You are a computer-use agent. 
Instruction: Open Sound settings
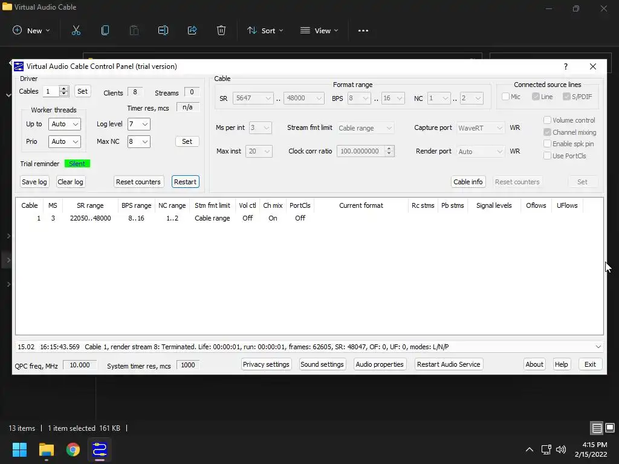pos(322,364)
